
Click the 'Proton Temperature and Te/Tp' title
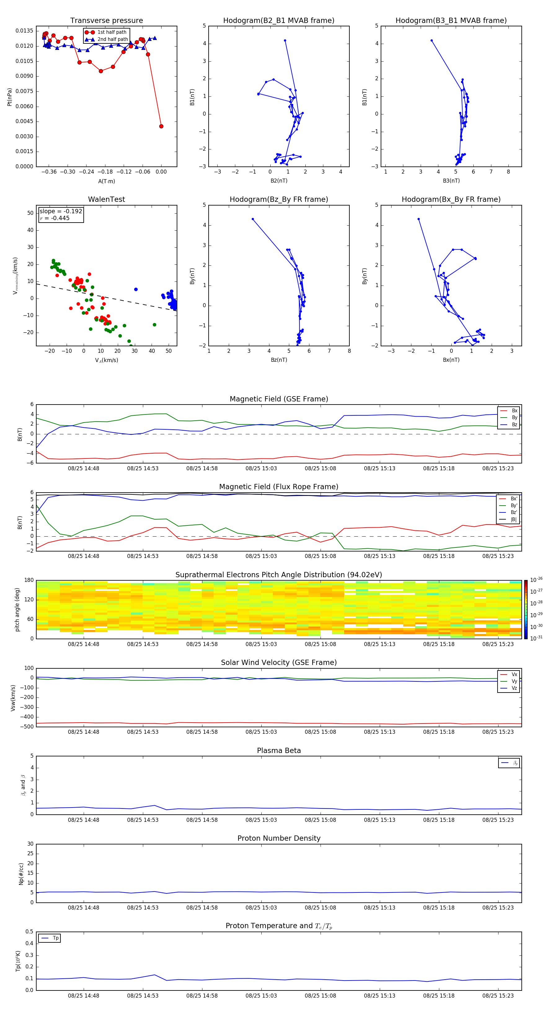279,926
